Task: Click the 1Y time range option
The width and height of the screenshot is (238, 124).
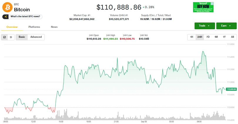Action: pyautogui.click(x=224, y=37)
